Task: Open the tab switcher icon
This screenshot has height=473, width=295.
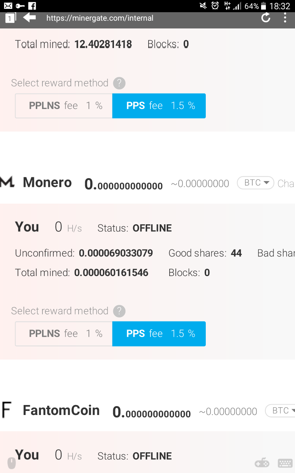Action: click(x=10, y=17)
